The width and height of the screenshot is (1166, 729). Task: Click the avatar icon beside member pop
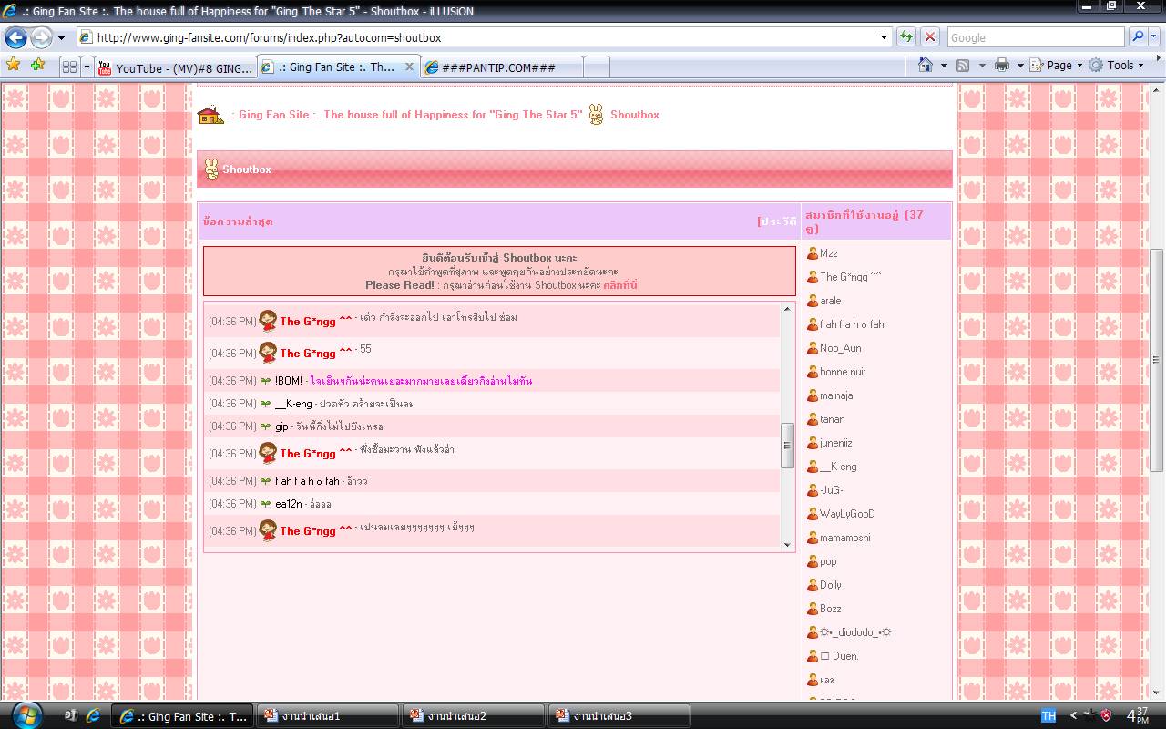click(x=813, y=561)
